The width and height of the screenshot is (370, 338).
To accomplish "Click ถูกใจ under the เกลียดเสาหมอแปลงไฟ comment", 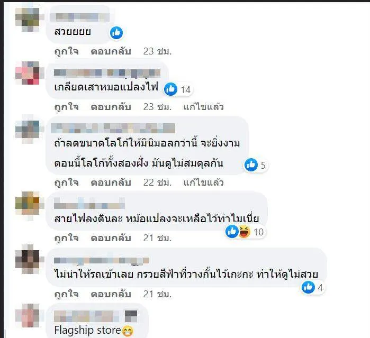I will click(66, 107).
